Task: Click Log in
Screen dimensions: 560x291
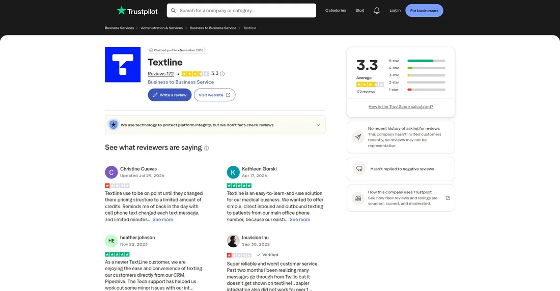Action: [x=395, y=10]
